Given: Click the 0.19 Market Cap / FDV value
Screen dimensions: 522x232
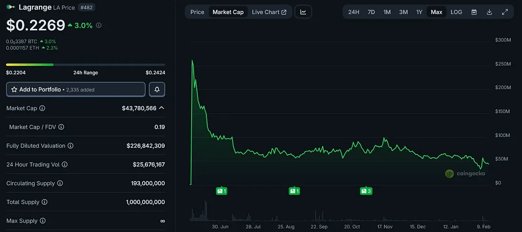Looking at the screenshot, I should 160,127.
